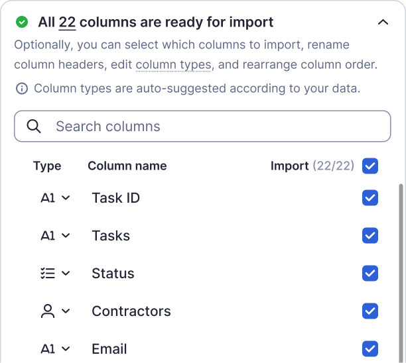Screen dimensions: 406x363
Task: Click the text type icon for Email
Action: (48, 349)
